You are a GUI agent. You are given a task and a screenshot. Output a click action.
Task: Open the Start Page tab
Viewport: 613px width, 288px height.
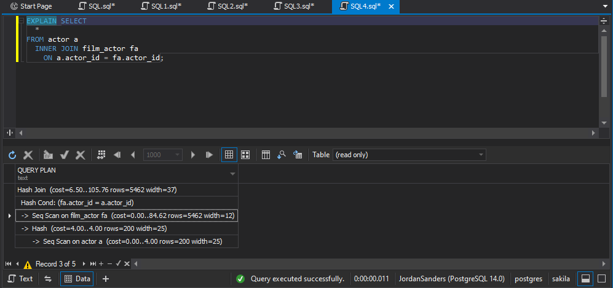(31, 6)
